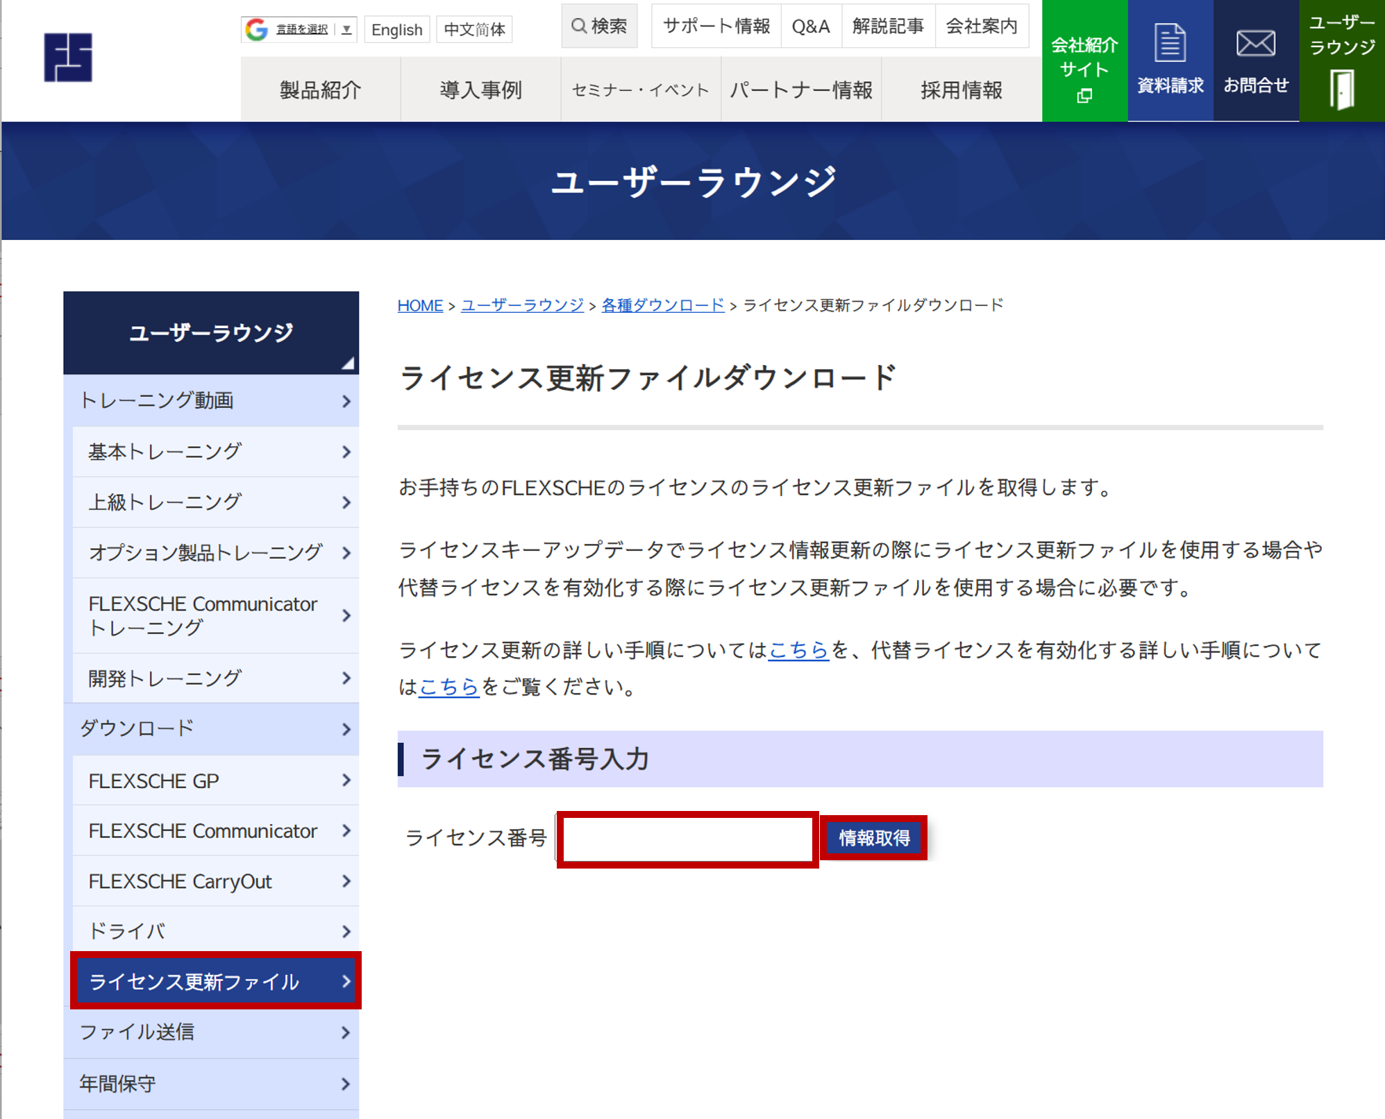Open 会社紹介サイト external link icon
Screen dimensions: 1385x1119
click(x=1084, y=96)
